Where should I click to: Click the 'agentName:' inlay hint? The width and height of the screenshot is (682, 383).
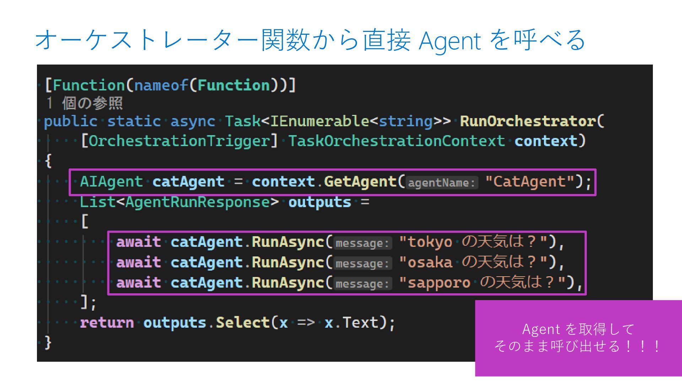point(442,183)
